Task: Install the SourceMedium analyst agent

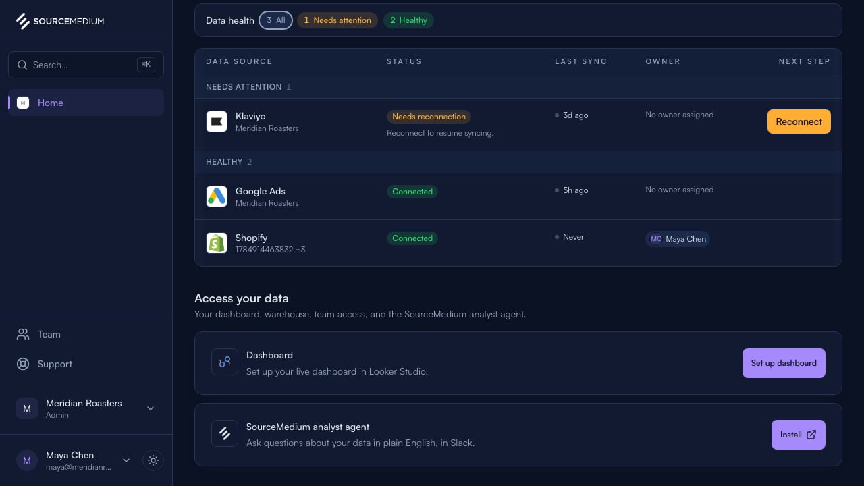Action: pyautogui.click(x=799, y=435)
